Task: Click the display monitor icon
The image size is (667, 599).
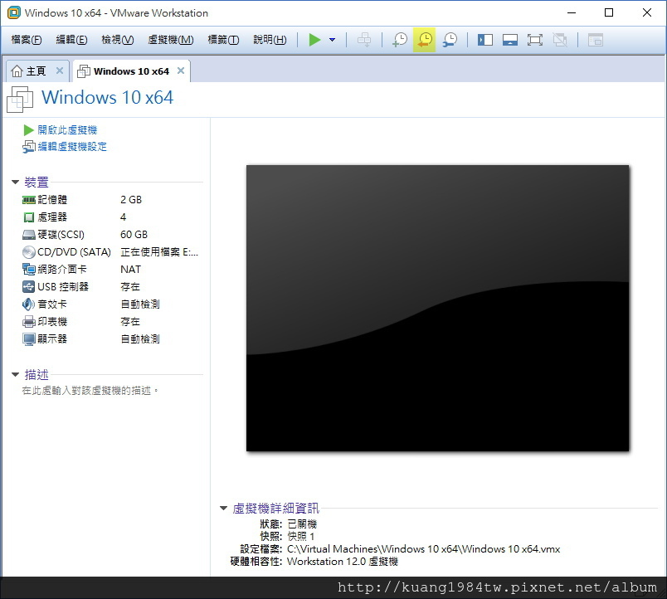Action: point(28,339)
